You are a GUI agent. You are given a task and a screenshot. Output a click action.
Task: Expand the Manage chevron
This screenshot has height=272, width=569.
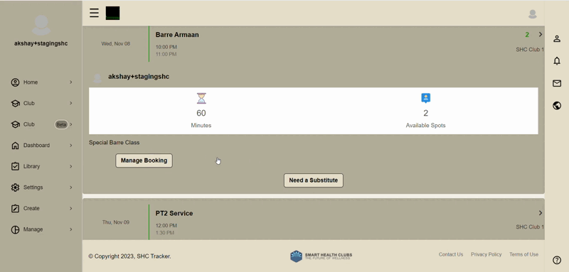70,229
